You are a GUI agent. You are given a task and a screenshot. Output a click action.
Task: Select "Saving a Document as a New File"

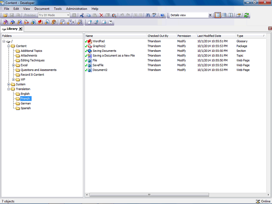tap(113, 56)
